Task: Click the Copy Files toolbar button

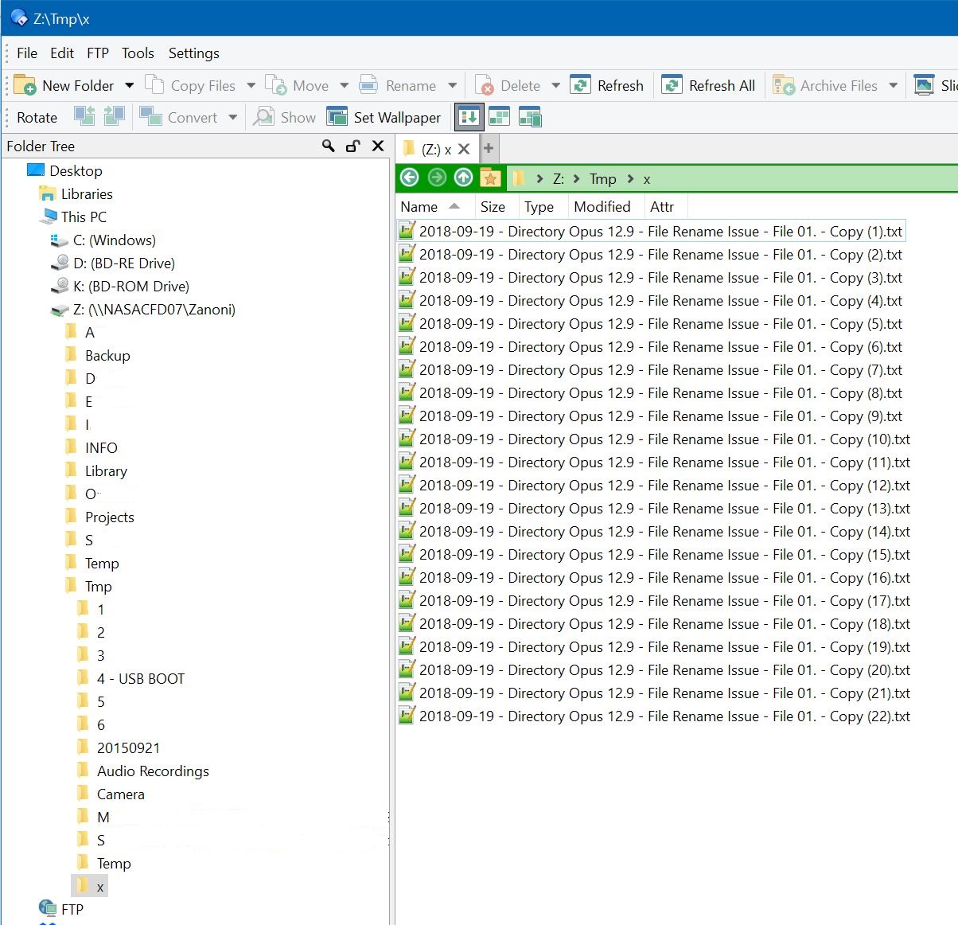Action: [190, 85]
